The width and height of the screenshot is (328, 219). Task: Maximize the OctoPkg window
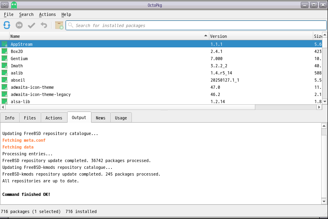click(314, 5)
